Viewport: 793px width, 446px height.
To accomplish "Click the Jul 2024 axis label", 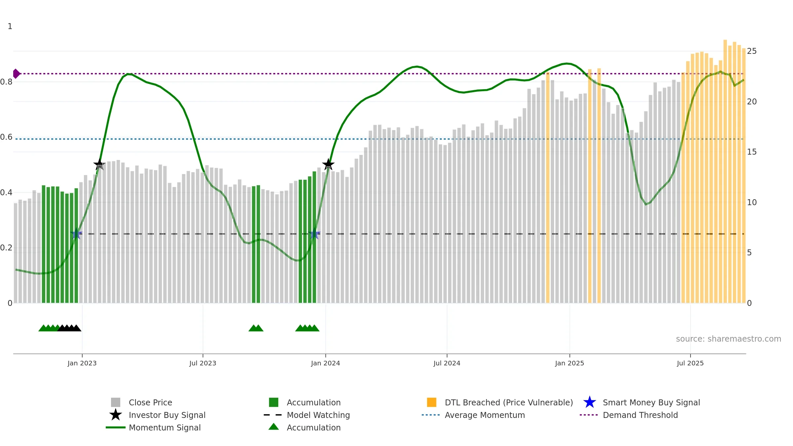I will (x=447, y=363).
